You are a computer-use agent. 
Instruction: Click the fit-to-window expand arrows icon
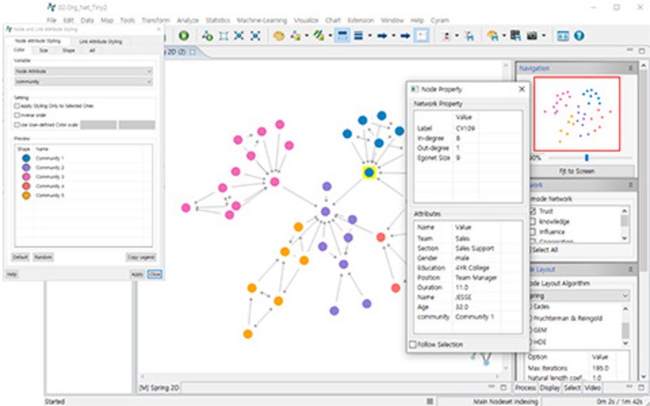click(x=240, y=36)
